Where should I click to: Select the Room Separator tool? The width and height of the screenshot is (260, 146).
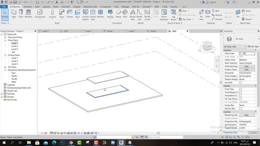click(164, 15)
